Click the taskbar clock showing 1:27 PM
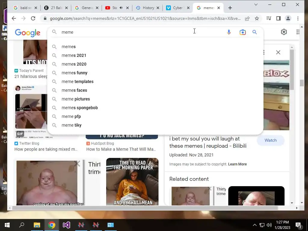Image resolution: width=308 pixels, height=231 pixels. [282, 225]
